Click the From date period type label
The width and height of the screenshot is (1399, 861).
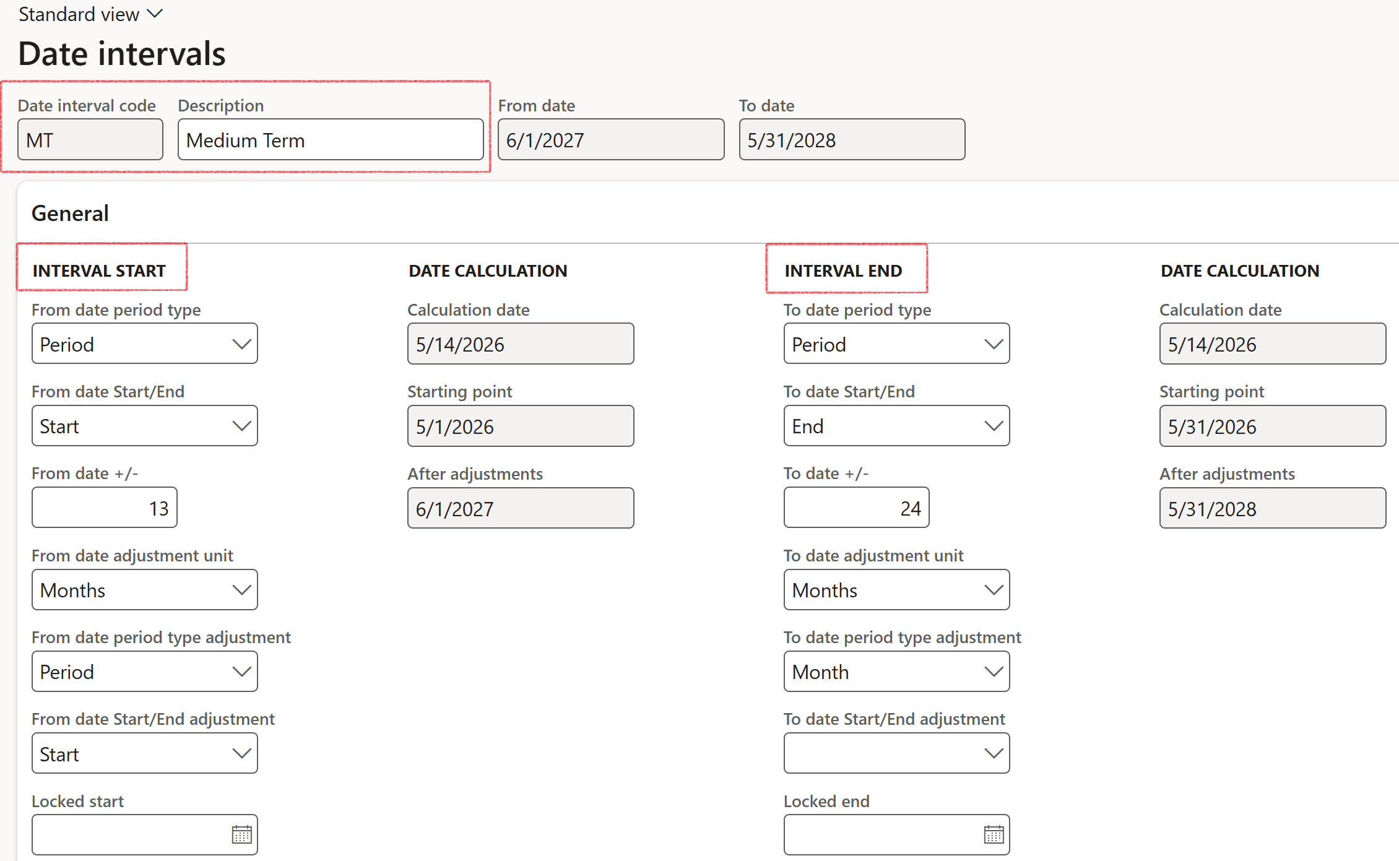(x=116, y=309)
